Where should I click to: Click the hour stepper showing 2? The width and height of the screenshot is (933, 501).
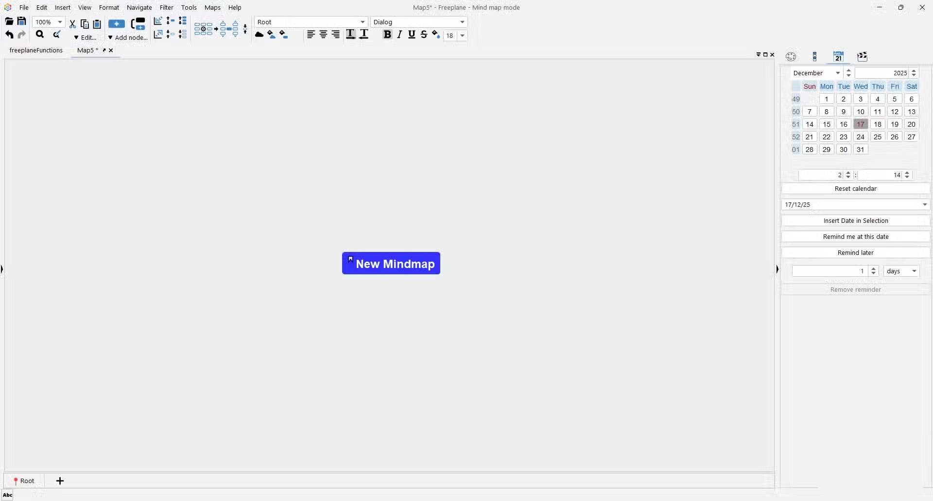click(848, 175)
